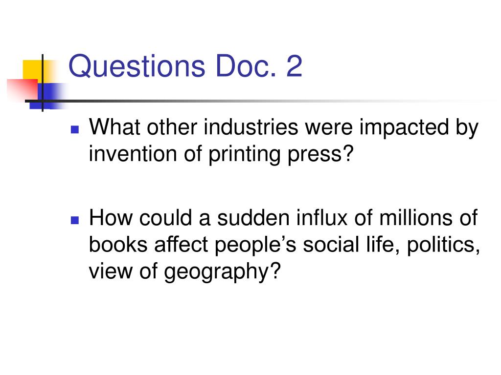
Task: Click the first blue bullet marker
Action: click(x=75, y=129)
